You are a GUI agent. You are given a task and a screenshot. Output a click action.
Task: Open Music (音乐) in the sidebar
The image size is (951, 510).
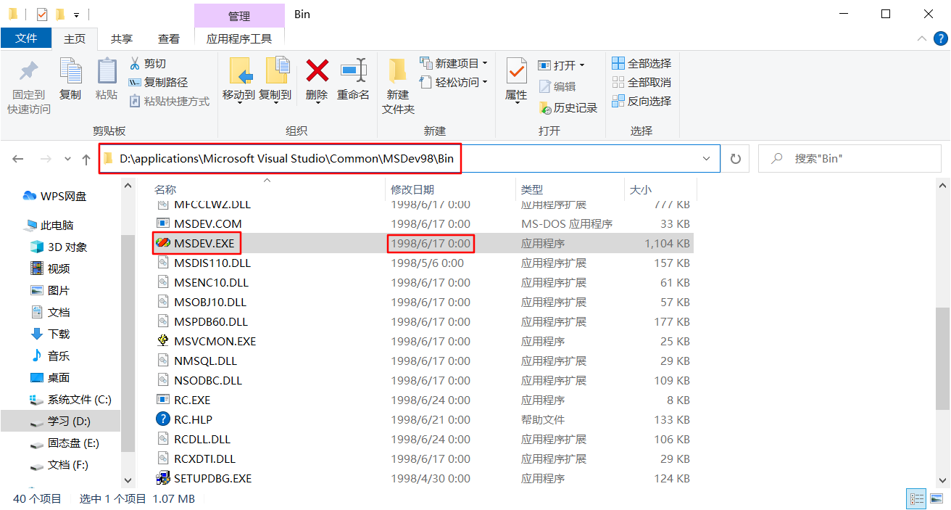pos(50,355)
